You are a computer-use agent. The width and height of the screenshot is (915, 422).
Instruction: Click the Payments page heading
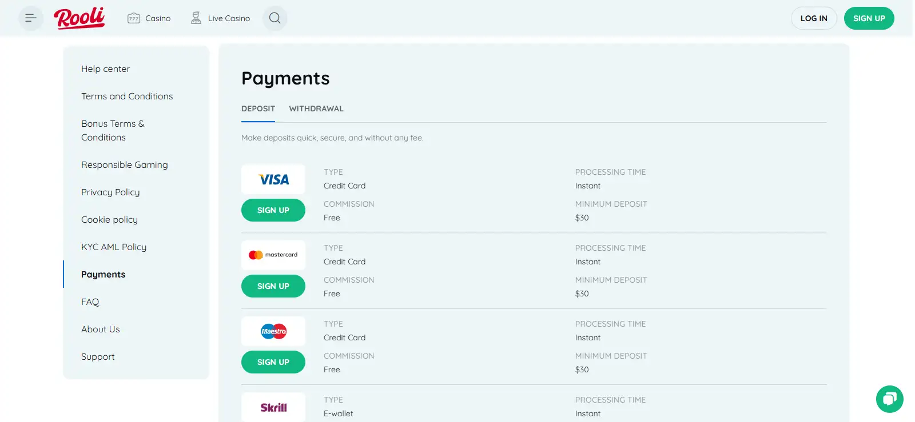point(285,78)
